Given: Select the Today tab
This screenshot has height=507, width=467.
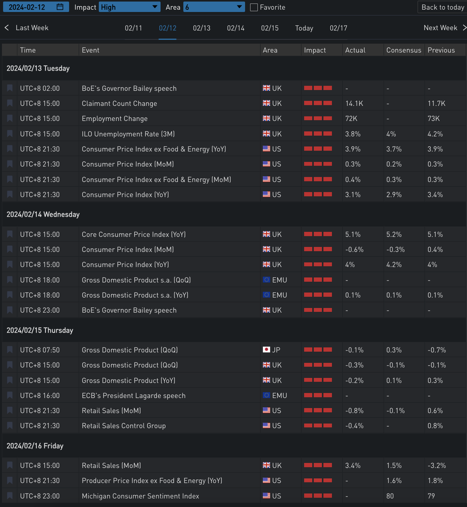Looking at the screenshot, I should pyautogui.click(x=304, y=28).
